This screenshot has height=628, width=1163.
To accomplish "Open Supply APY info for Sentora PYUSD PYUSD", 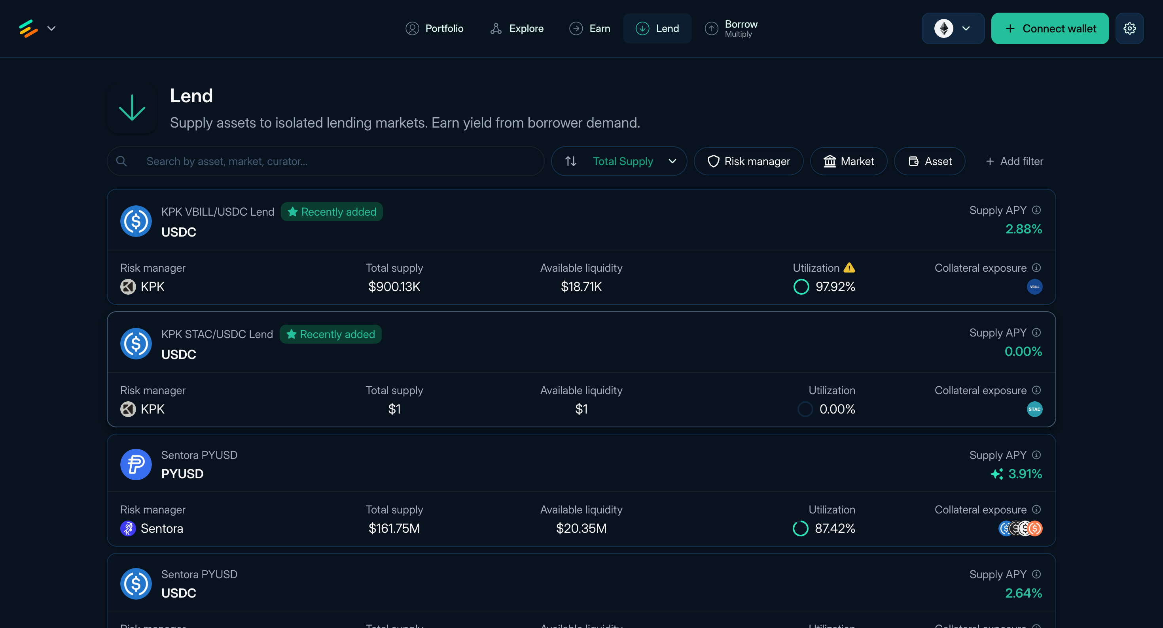I will 1036,455.
